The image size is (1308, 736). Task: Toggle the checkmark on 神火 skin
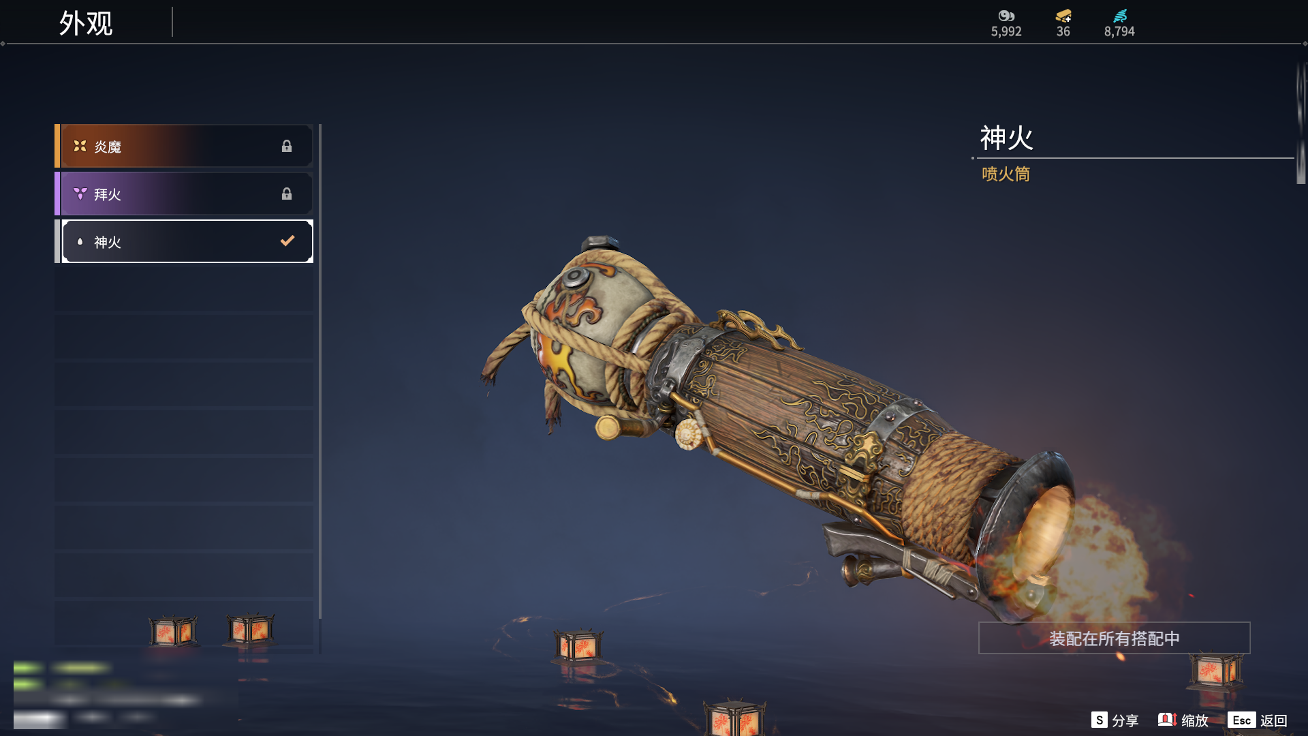click(287, 241)
